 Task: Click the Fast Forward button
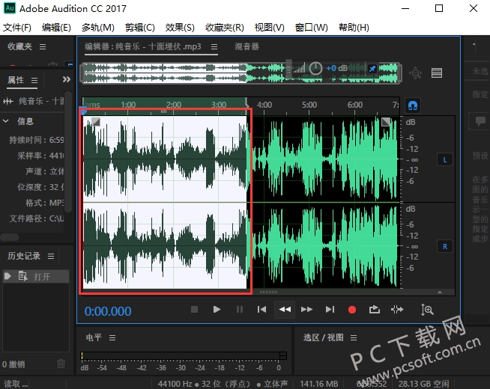click(x=306, y=309)
